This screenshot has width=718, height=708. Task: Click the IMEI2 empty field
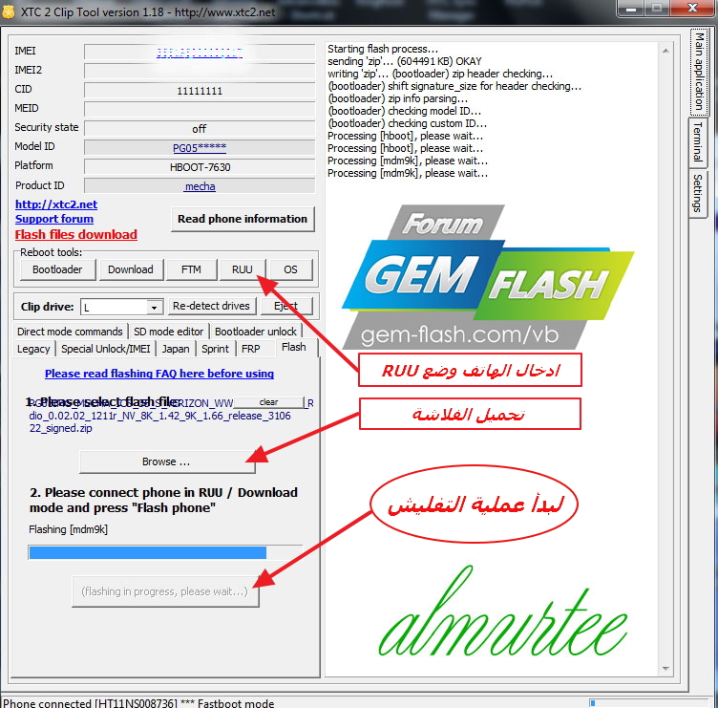pos(200,71)
